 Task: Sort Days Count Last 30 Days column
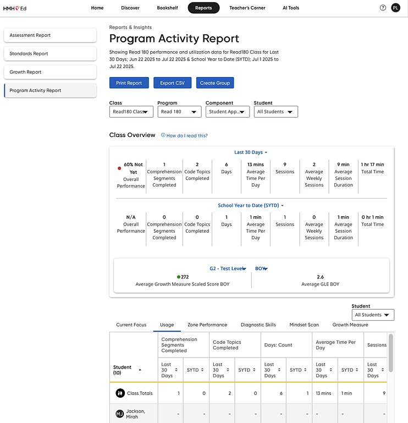pos(279,370)
